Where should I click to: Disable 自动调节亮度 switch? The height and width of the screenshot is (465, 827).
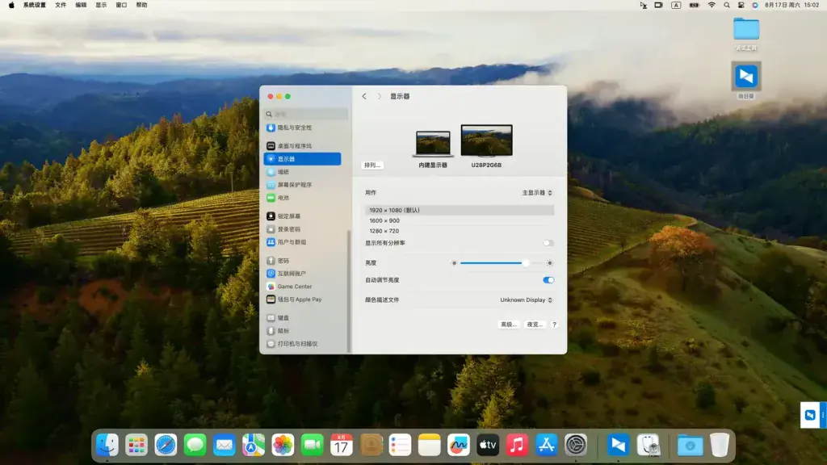point(548,280)
